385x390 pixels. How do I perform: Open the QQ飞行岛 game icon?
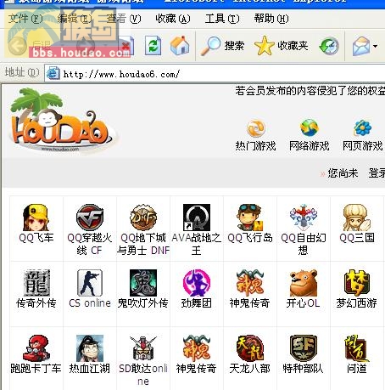250,218
